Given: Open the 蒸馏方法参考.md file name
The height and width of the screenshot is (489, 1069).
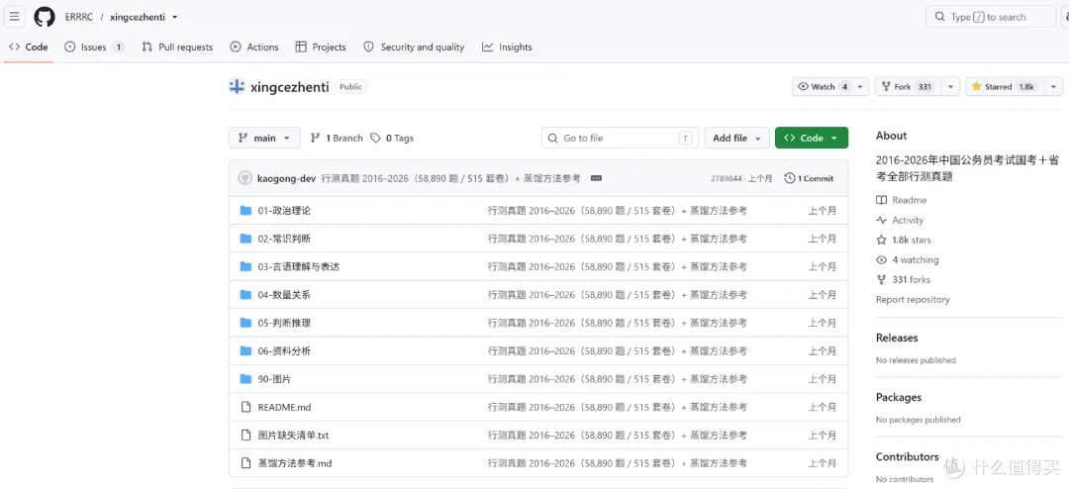Looking at the screenshot, I should pyautogui.click(x=295, y=463).
